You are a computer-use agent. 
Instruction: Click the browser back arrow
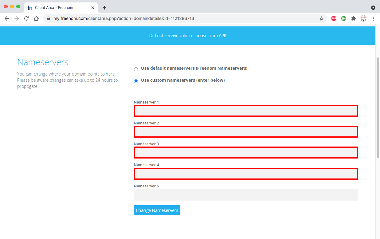(7, 18)
